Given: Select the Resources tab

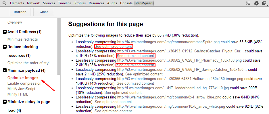Looking at the screenshot, I should tap(96, 3).
